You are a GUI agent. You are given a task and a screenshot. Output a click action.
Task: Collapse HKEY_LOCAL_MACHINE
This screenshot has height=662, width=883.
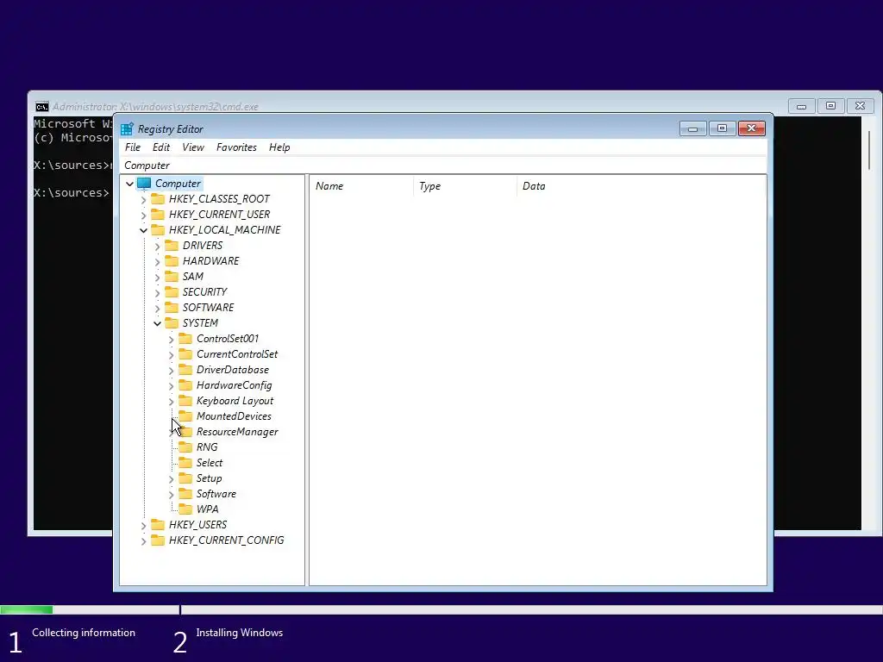(144, 230)
